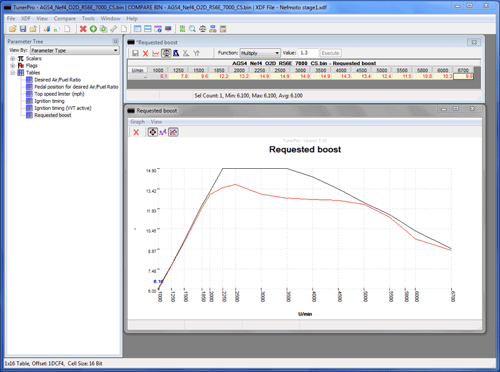Image resolution: width=500 pixels, height=372 pixels.
Task: Click the Execute button
Action: point(331,53)
